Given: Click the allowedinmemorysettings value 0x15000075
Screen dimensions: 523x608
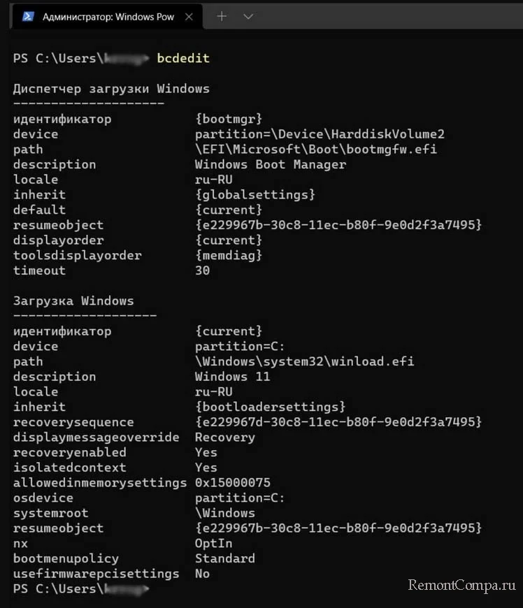Looking at the screenshot, I should coord(232,483).
